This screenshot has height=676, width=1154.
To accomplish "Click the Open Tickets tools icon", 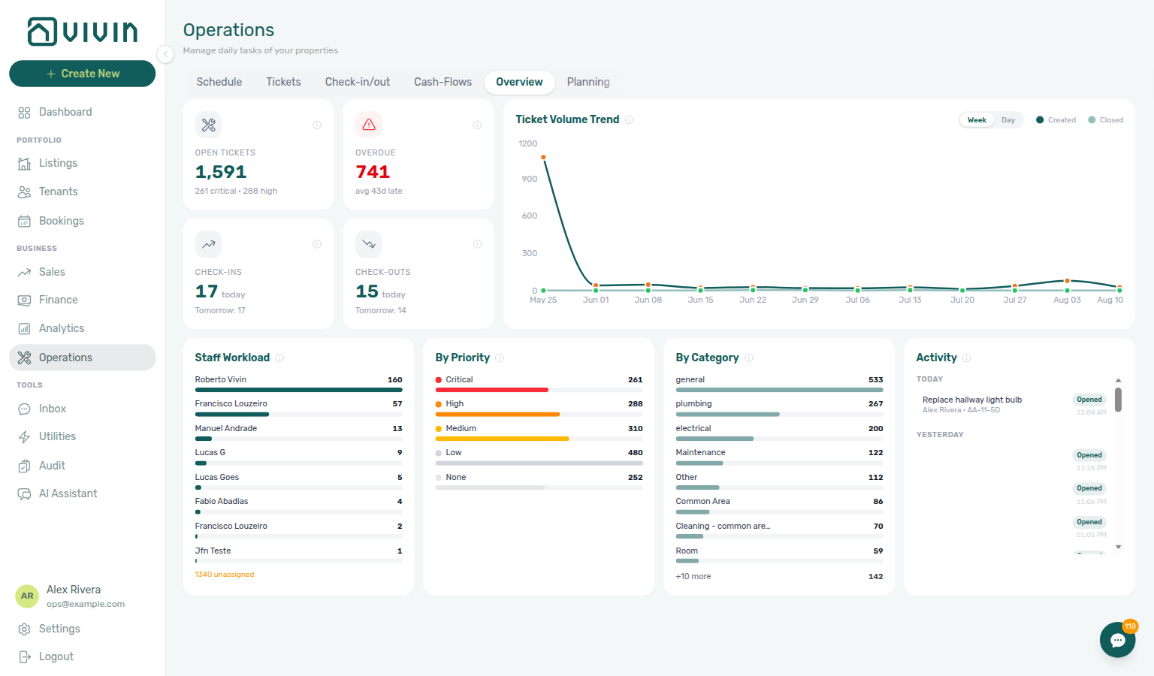I will pyautogui.click(x=209, y=125).
